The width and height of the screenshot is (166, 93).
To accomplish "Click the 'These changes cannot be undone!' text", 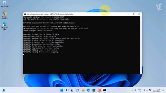I will pos(38,31).
